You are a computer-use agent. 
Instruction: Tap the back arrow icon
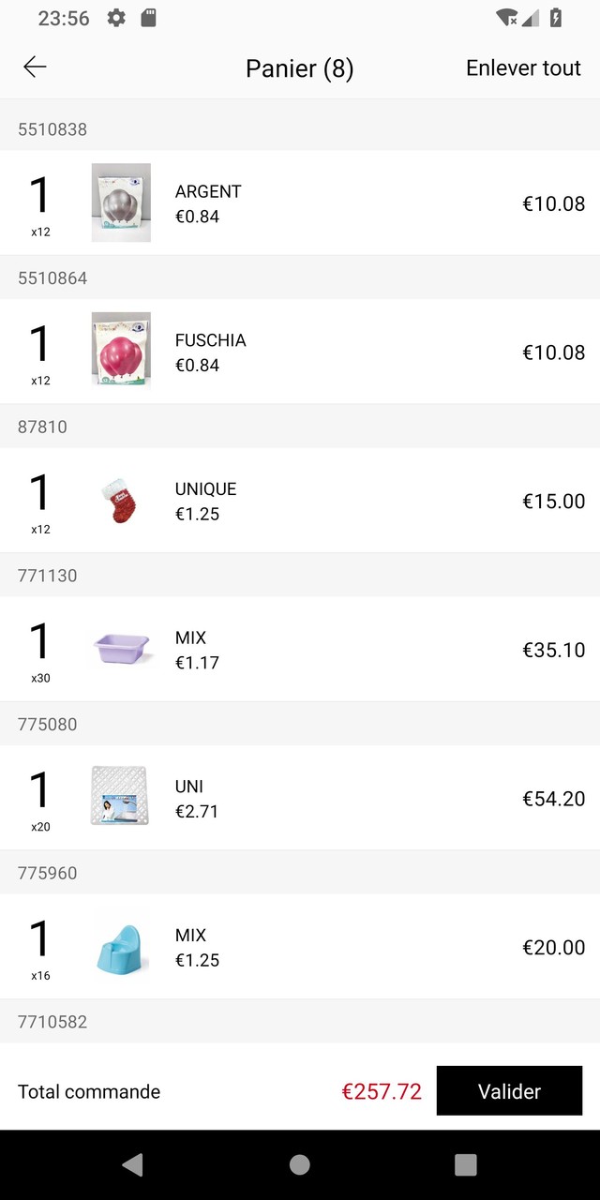(35, 67)
